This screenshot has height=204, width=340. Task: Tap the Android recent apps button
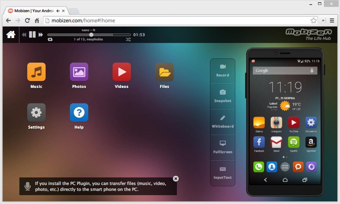pos(305,180)
